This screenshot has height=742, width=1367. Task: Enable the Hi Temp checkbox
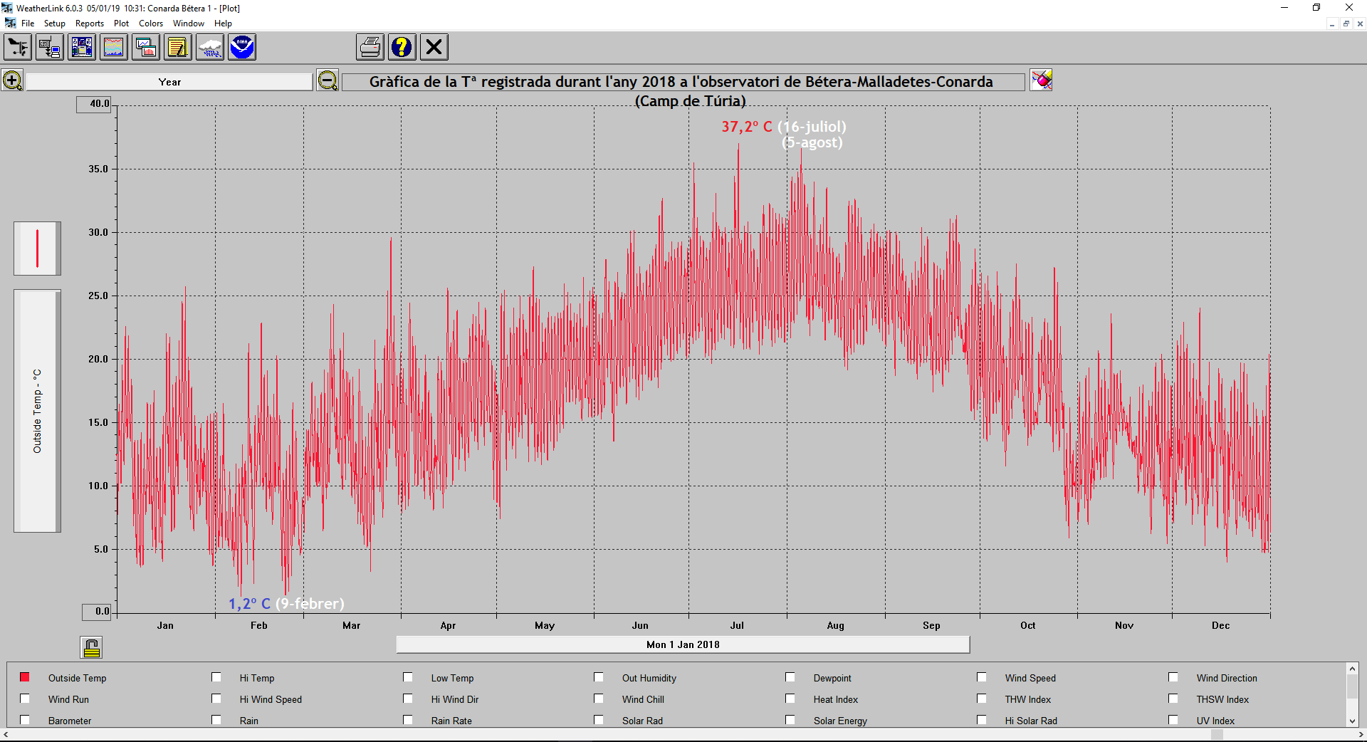[216, 678]
